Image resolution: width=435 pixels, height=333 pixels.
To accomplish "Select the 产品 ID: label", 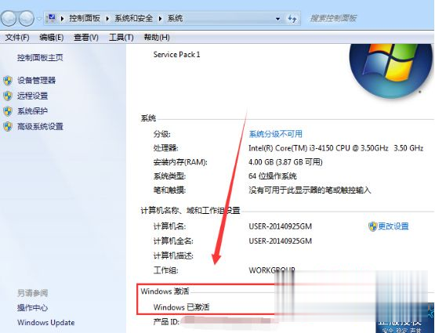I will coord(166,321).
